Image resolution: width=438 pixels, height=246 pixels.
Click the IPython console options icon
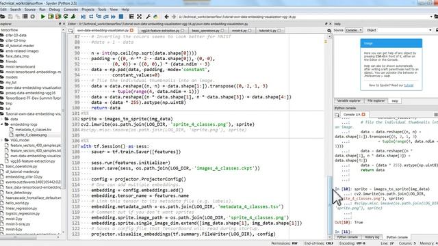[435, 115]
